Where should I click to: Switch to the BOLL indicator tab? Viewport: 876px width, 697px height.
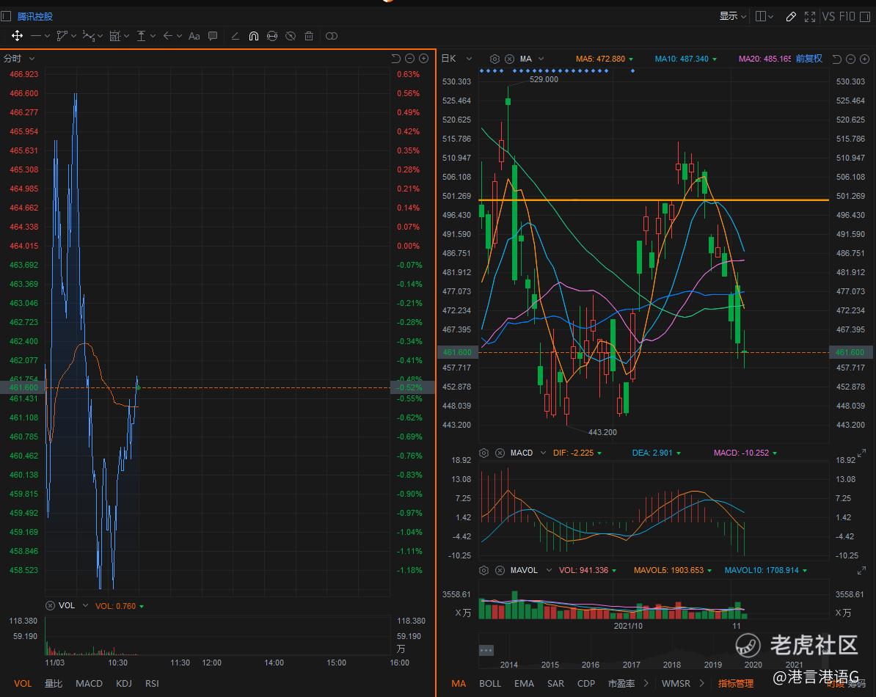point(489,683)
